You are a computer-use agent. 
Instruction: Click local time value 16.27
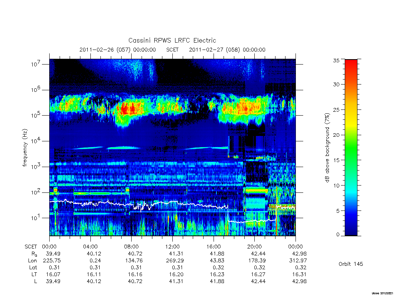(258, 274)
